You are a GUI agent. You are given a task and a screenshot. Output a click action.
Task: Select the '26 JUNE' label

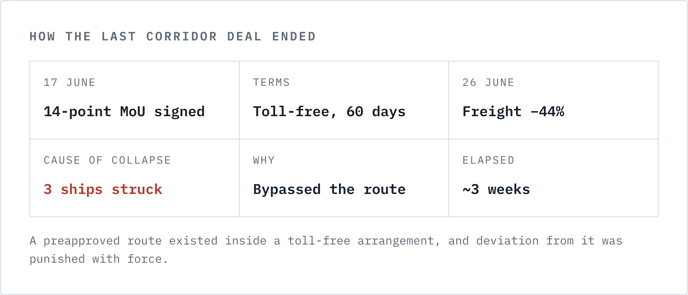[488, 82]
